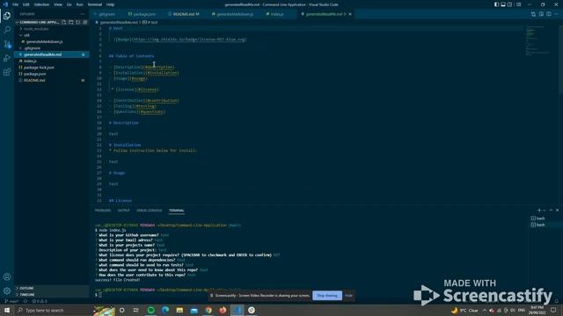Open the Manage gear icon
This screenshot has height=316, width=563.
[x=7, y=291]
